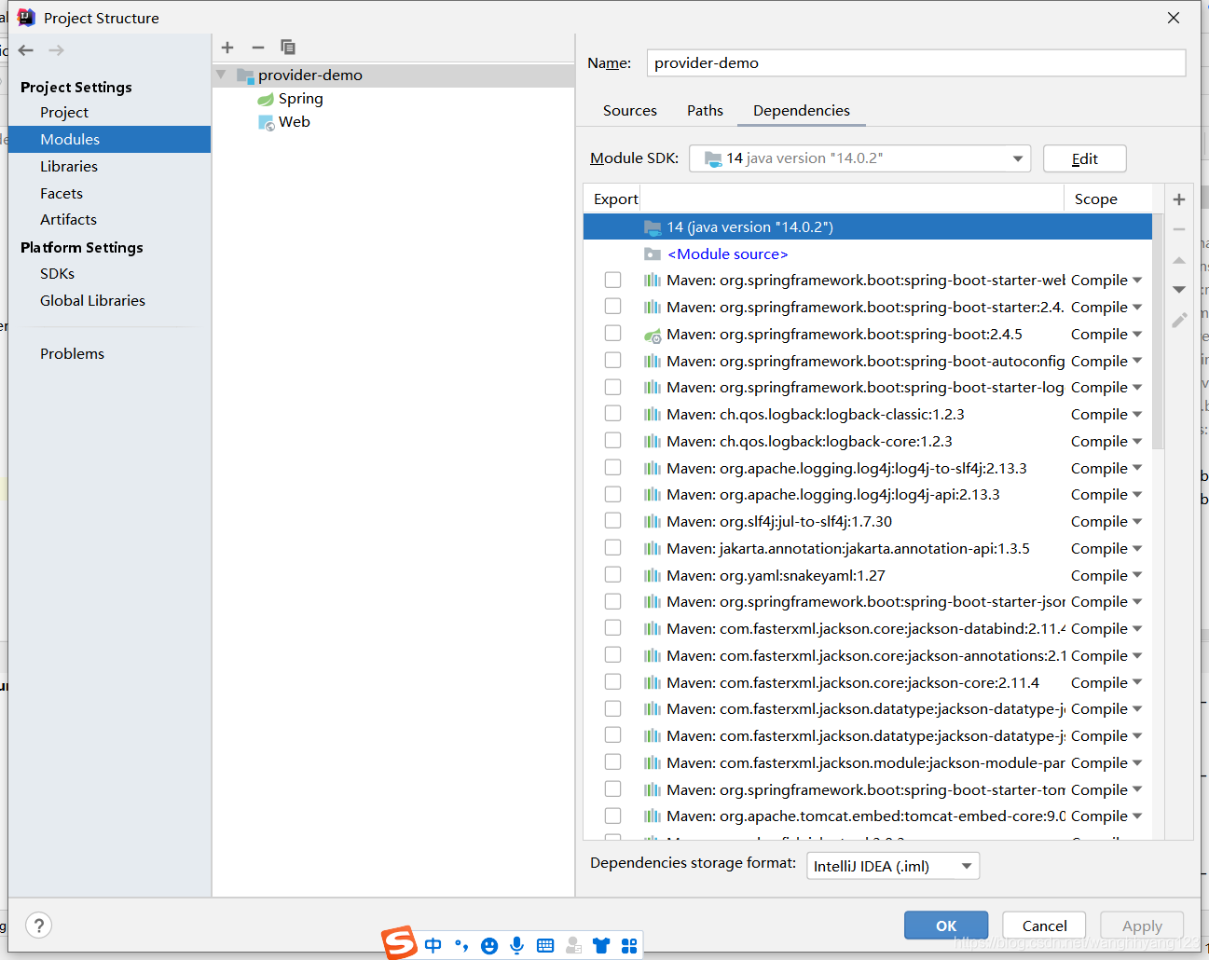Image resolution: width=1209 pixels, height=960 pixels.
Task: Click the module Name input field
Action: pos(915,63)
